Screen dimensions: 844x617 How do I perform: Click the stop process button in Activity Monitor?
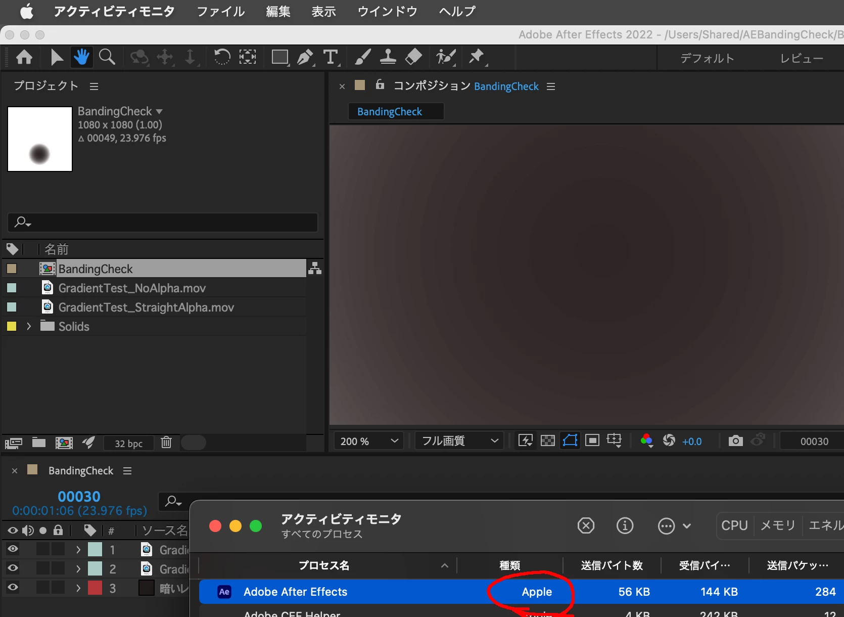pyautogui.click(x=586, y=526)
